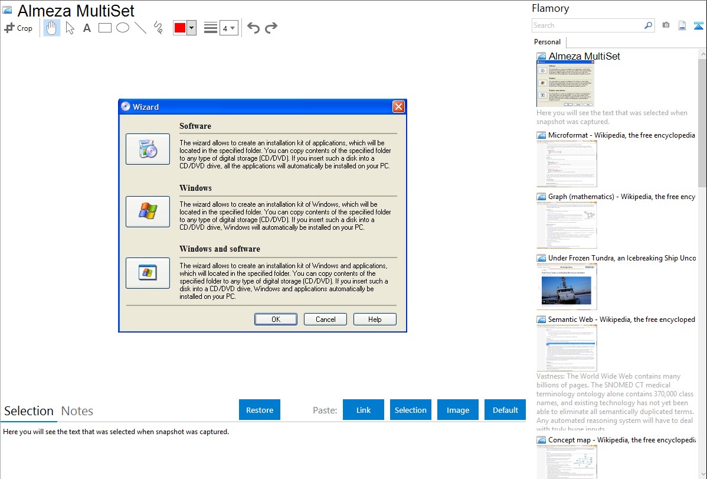Viewport: 707px width, 479px height.
Task: Open the Under Frozen Tundra snapshot thumbnail
Action: [567, 286]
